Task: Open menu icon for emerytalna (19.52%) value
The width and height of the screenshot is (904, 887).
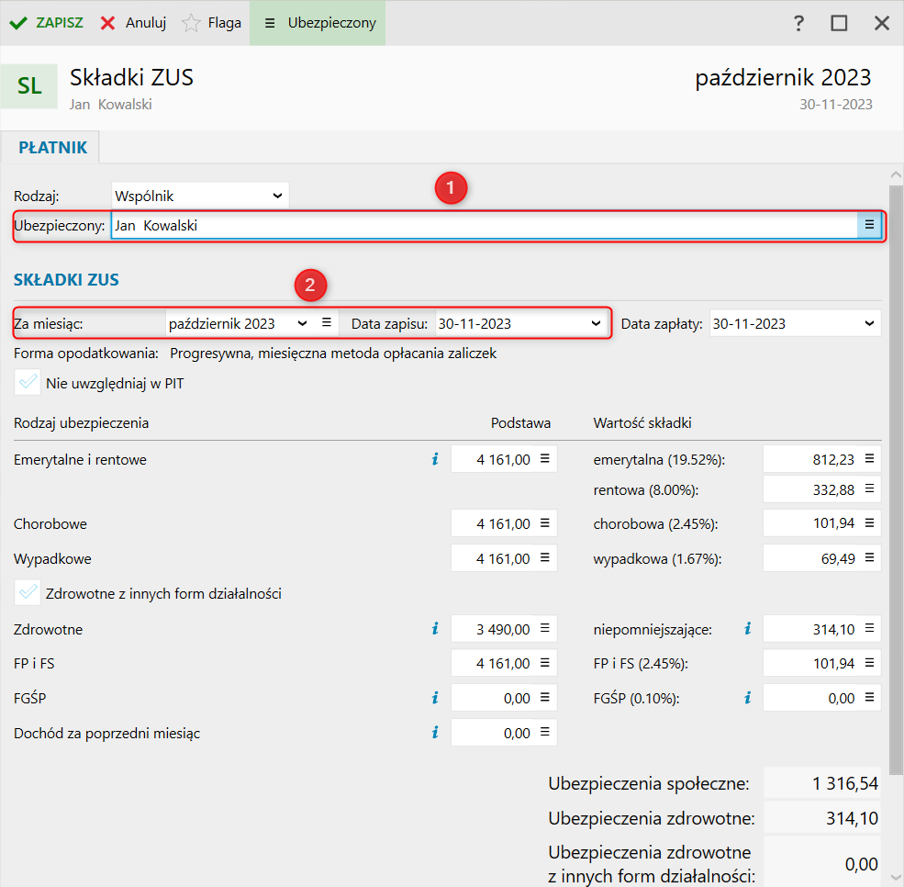Action: 869,459
